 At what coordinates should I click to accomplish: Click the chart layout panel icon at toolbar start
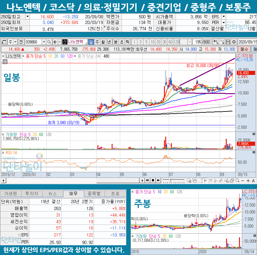pyautogui.click(x=4, y=42)
